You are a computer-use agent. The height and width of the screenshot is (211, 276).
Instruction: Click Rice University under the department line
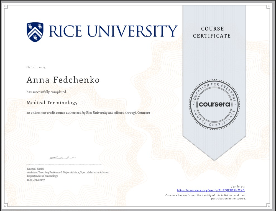36,180
